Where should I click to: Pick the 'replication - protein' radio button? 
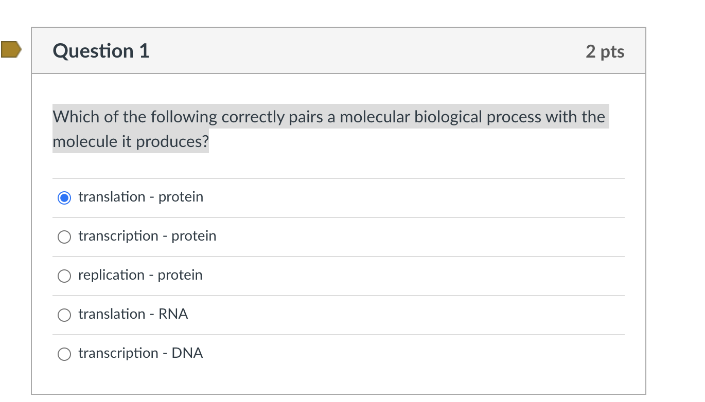64,276
